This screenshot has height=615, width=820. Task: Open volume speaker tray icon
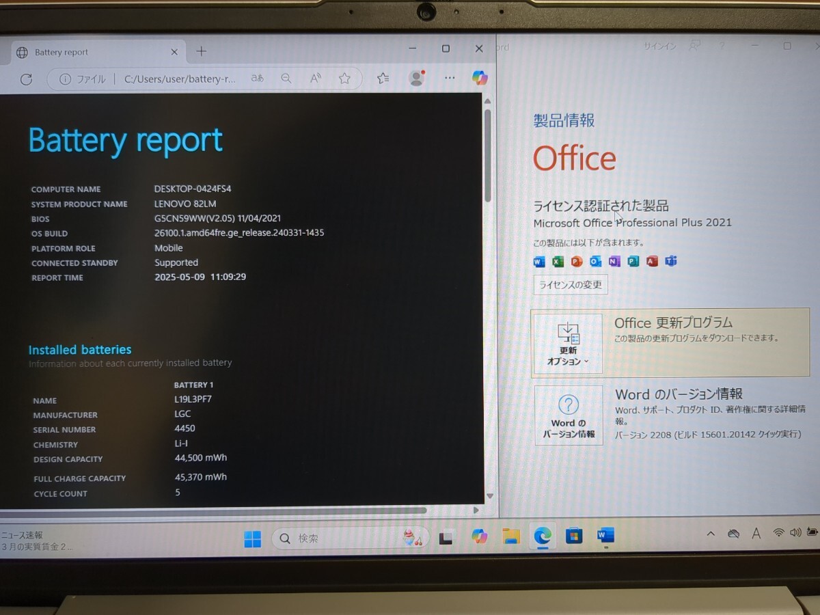[795, 532]
